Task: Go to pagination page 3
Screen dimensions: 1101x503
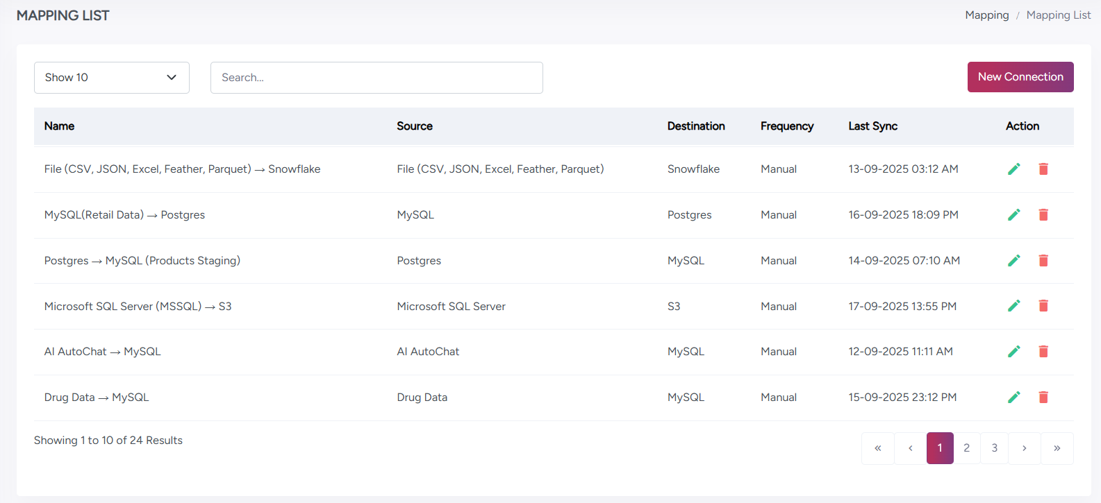Action: 994,448
